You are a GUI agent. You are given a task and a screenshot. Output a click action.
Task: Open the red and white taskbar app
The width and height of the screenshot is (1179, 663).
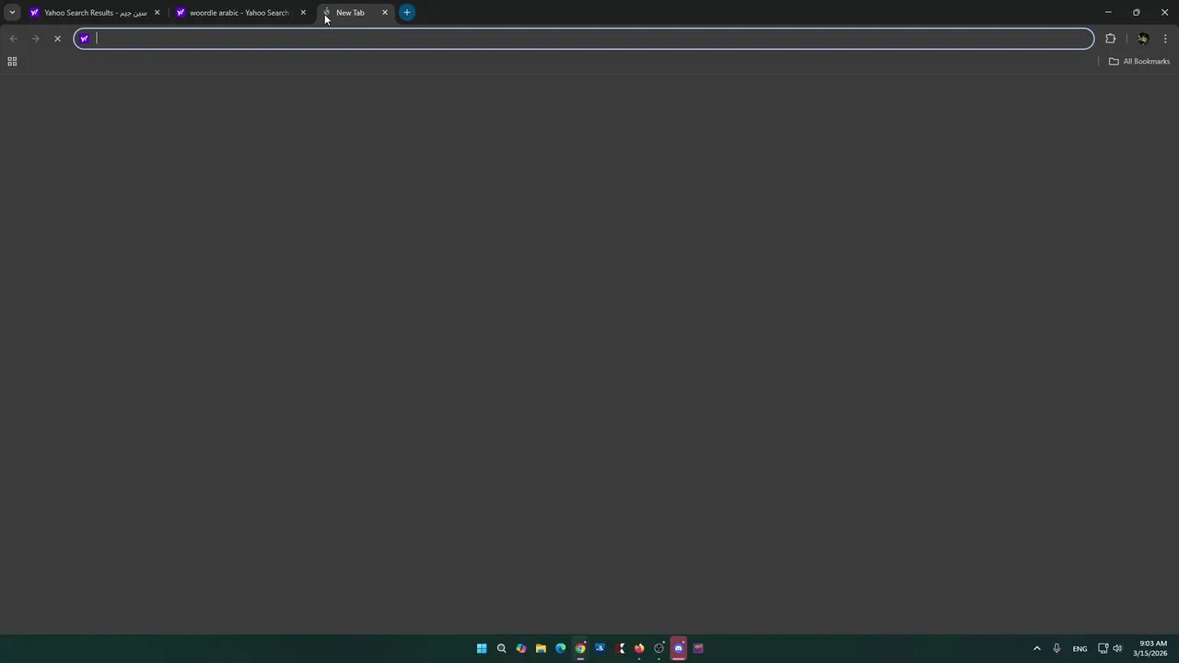[x=620, y=648]
